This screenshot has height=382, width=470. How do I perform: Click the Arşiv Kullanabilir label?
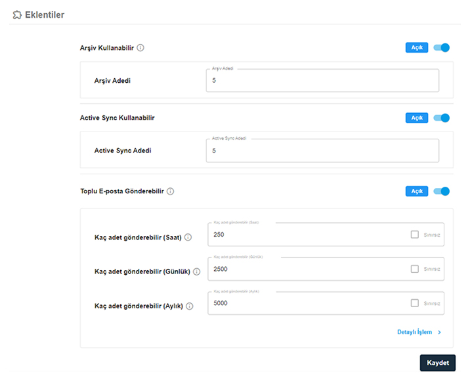click(107, 48)
